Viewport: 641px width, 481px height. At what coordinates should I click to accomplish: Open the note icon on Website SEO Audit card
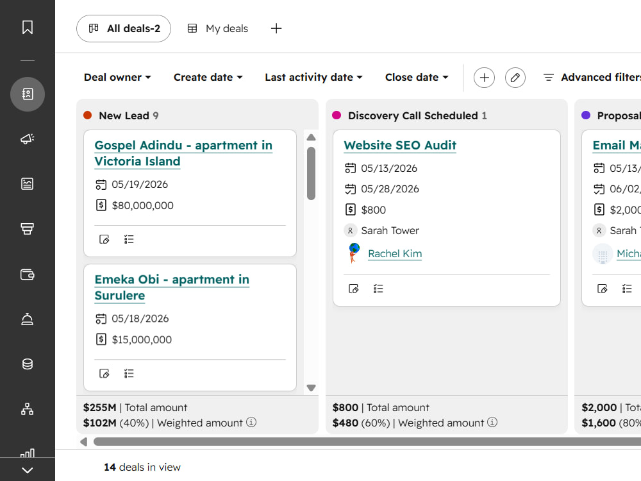click(x=354, y=289)
